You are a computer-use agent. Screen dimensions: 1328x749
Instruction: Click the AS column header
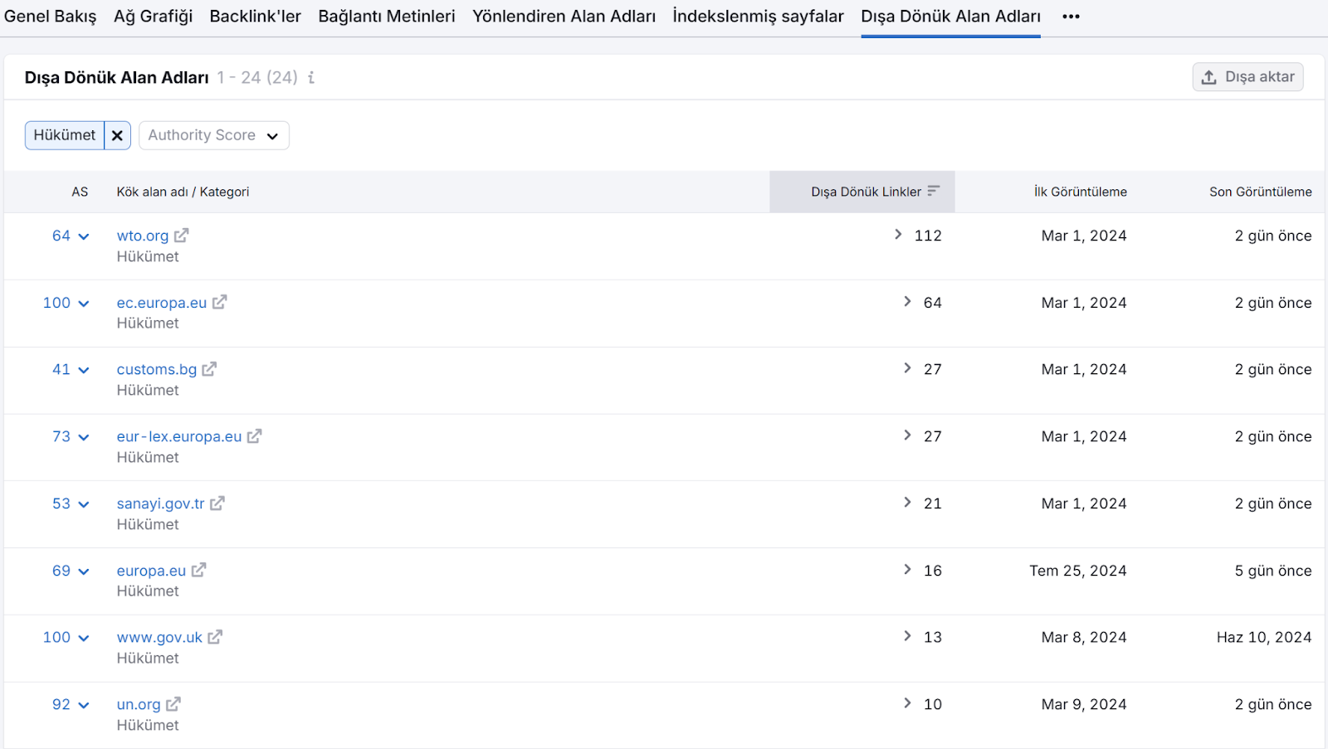click(x=80, y=192)
